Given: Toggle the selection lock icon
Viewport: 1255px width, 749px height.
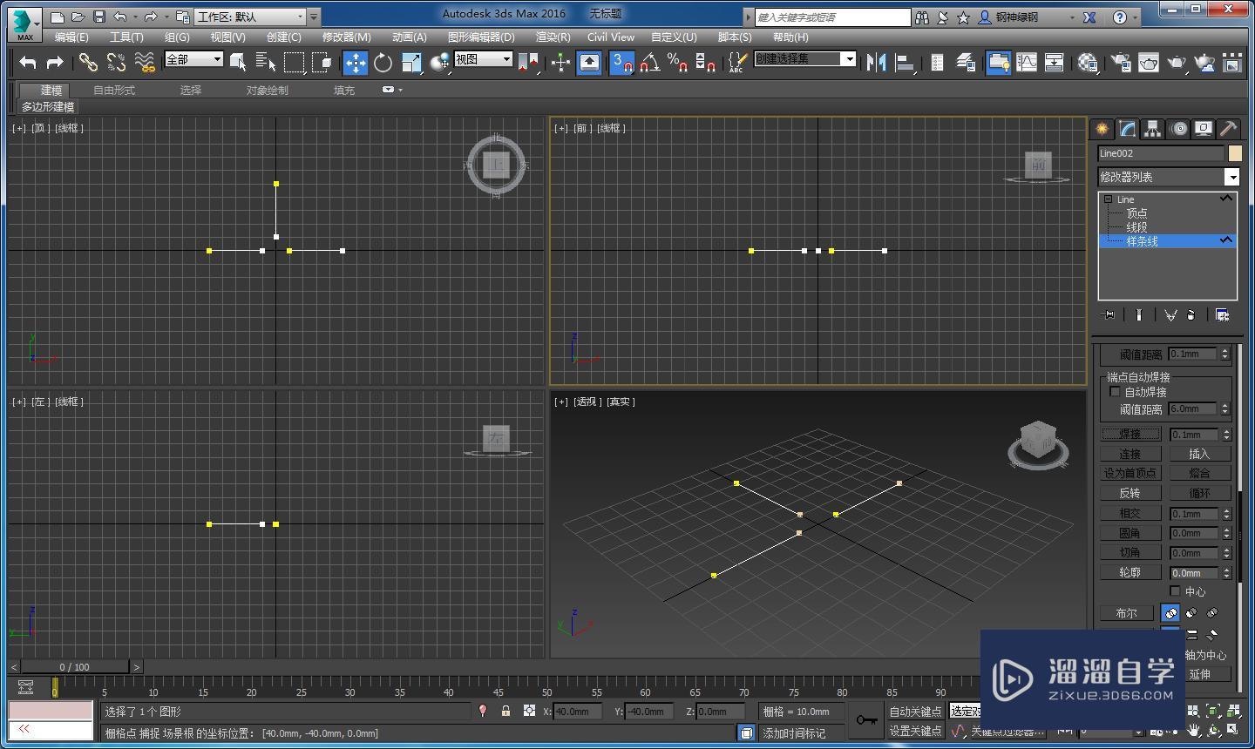Looking at the screenshot, I should pos(505,712).
